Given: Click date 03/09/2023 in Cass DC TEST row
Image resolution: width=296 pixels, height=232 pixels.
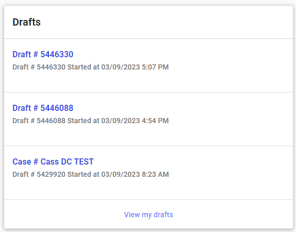Looking at the screenshot, I should 120,174.
